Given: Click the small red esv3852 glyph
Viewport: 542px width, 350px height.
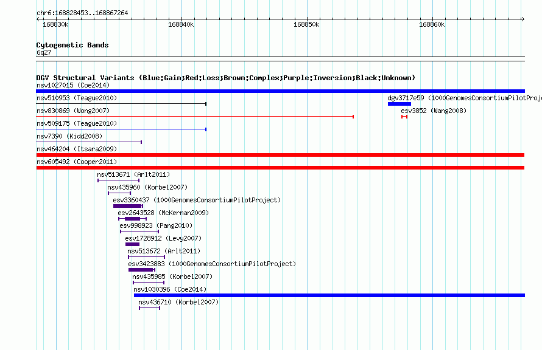Looking at the screenshot, I should tap(404, 117).
